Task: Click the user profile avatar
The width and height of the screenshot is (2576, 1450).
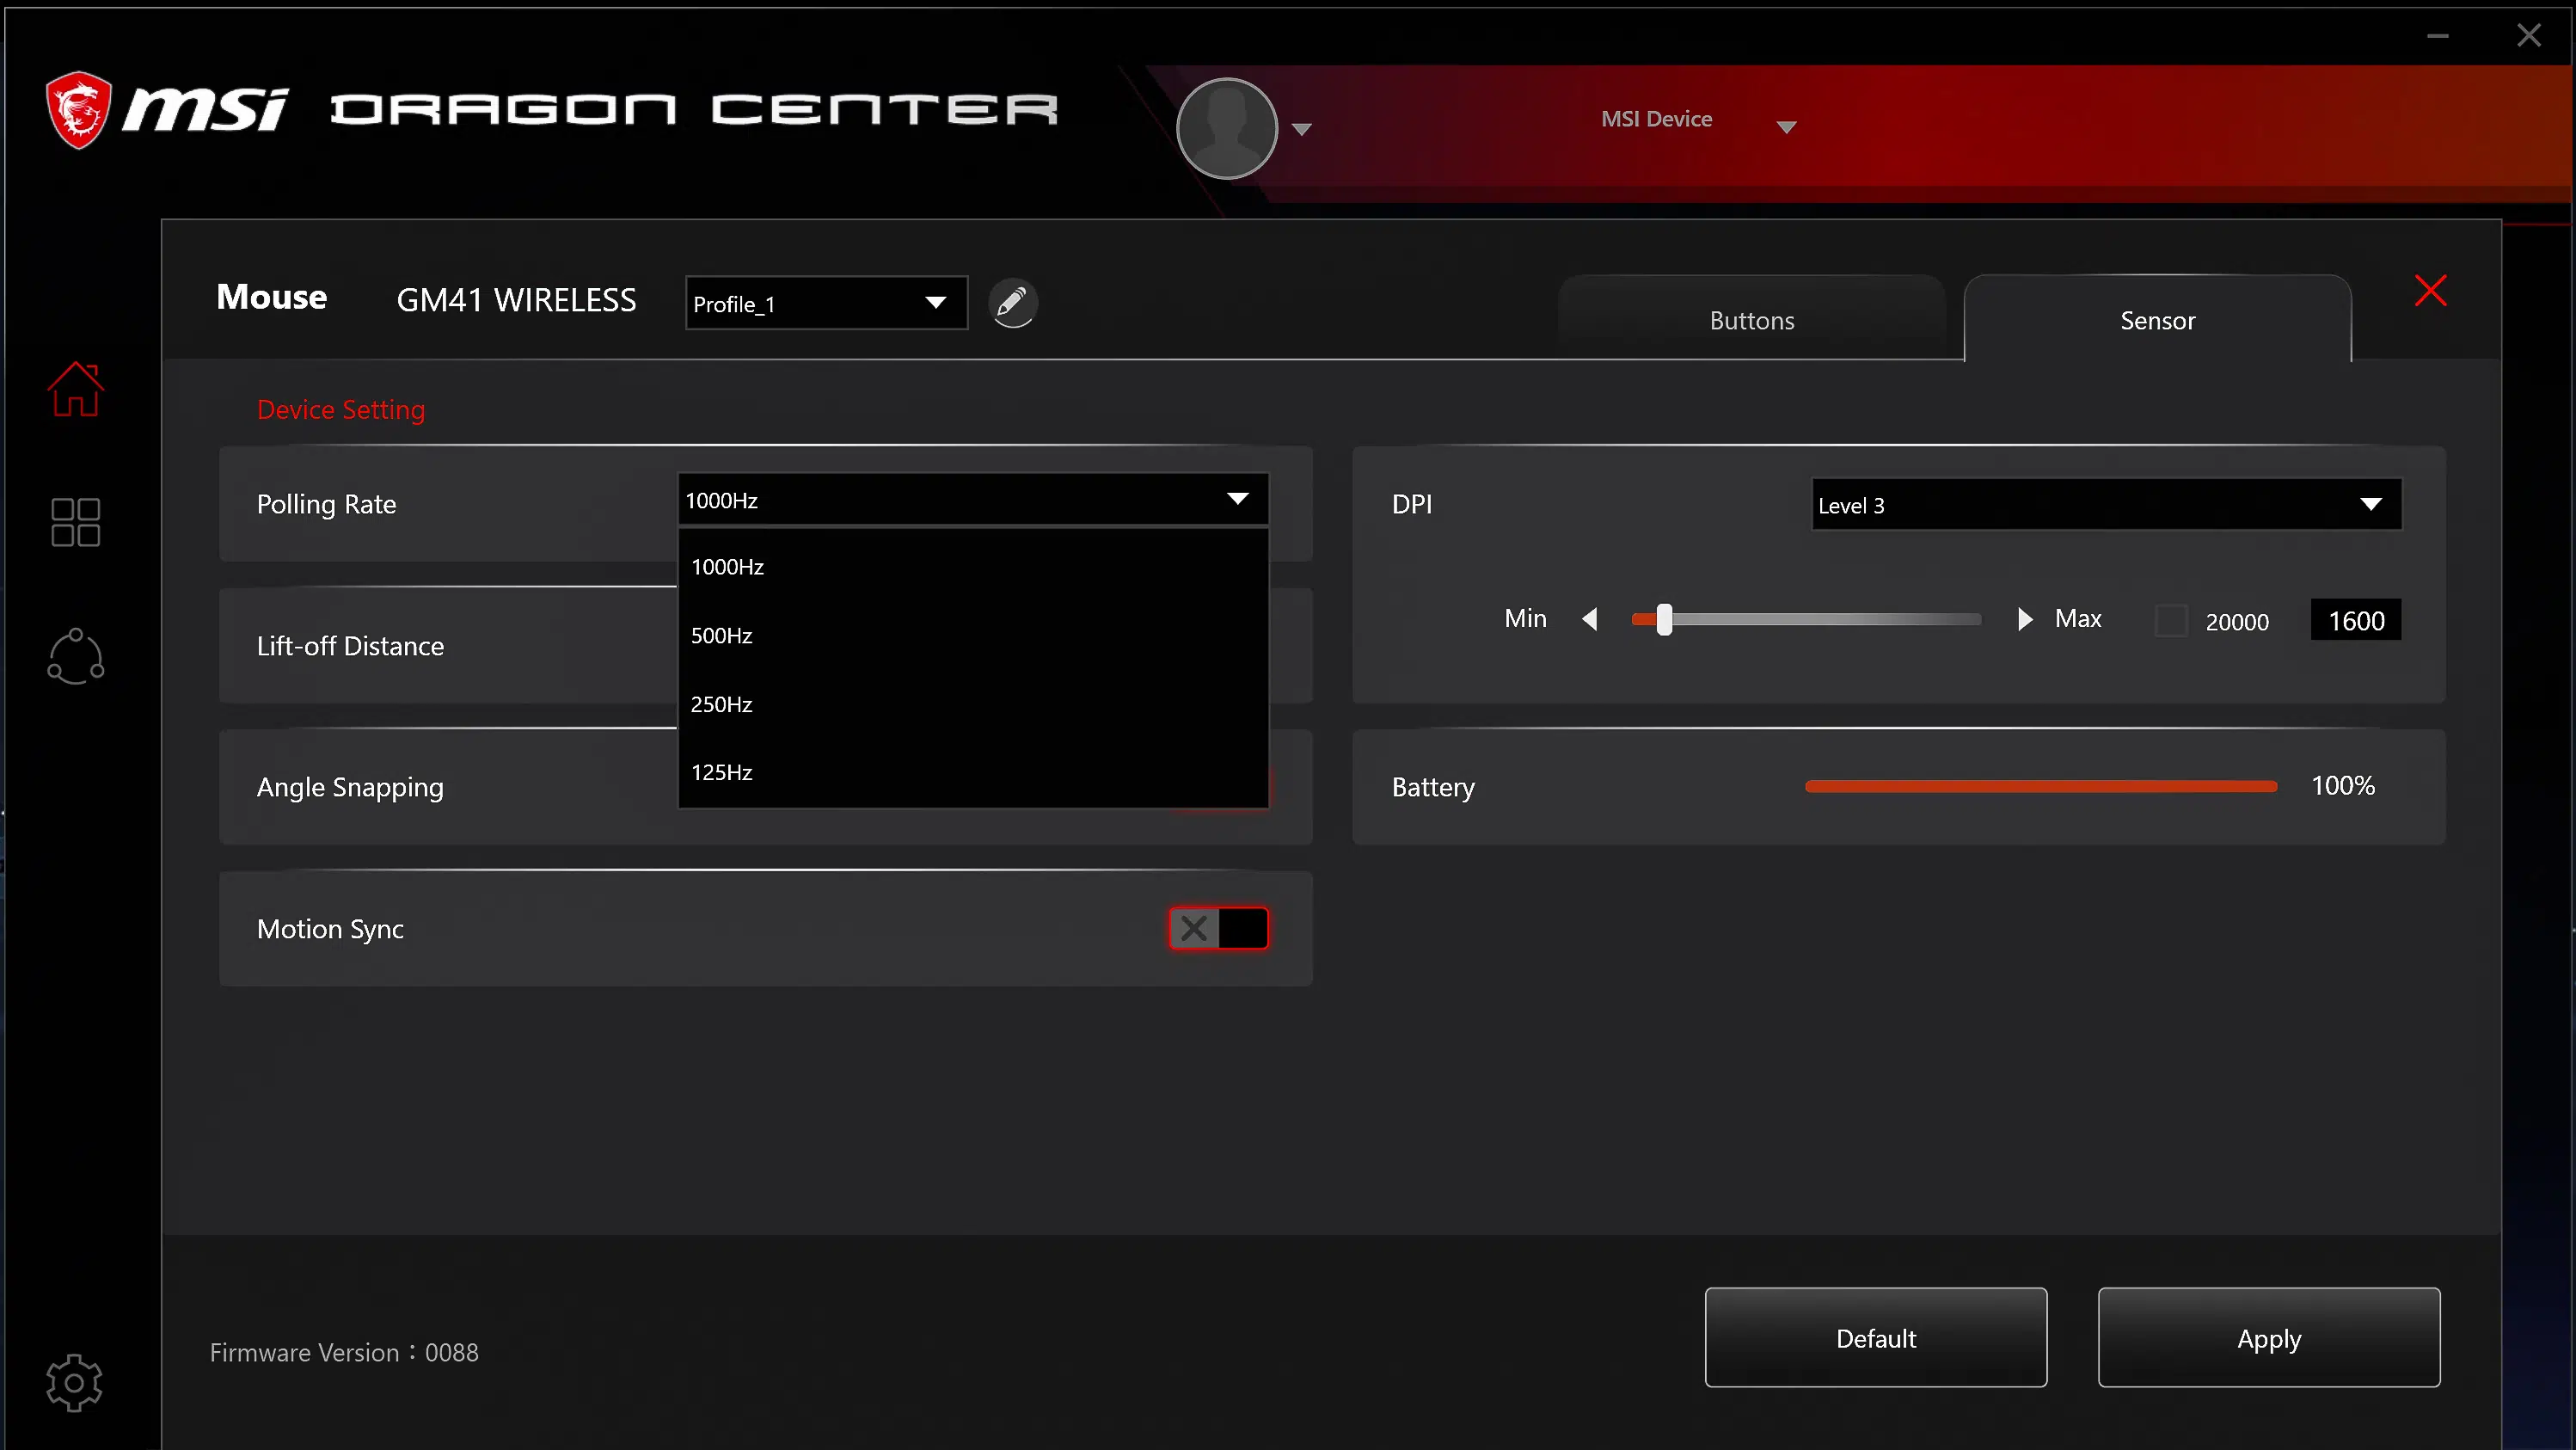Action: tap(1227, 128)
